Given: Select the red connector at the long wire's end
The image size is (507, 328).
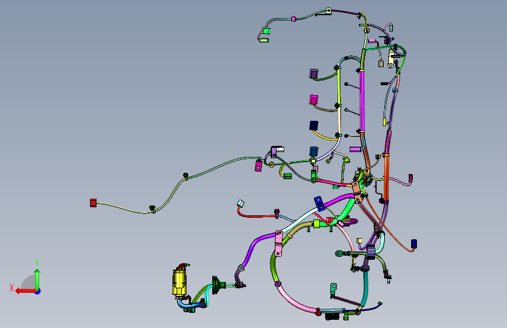Looking at the screenshot, I should pos(93,203).
